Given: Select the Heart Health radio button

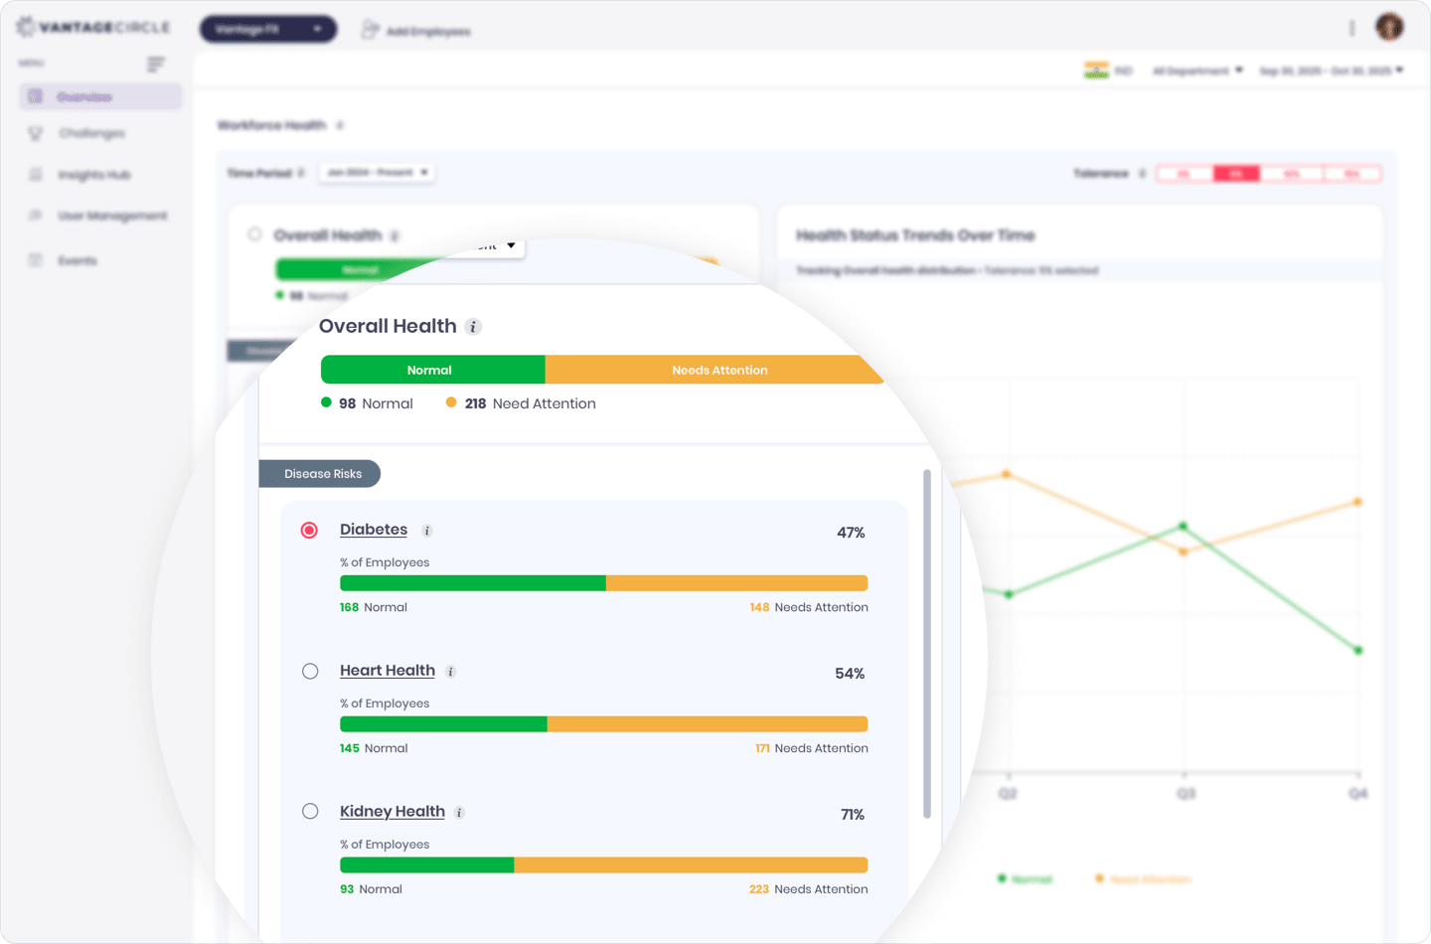Looking at the screenshot, I should point(310,672).
